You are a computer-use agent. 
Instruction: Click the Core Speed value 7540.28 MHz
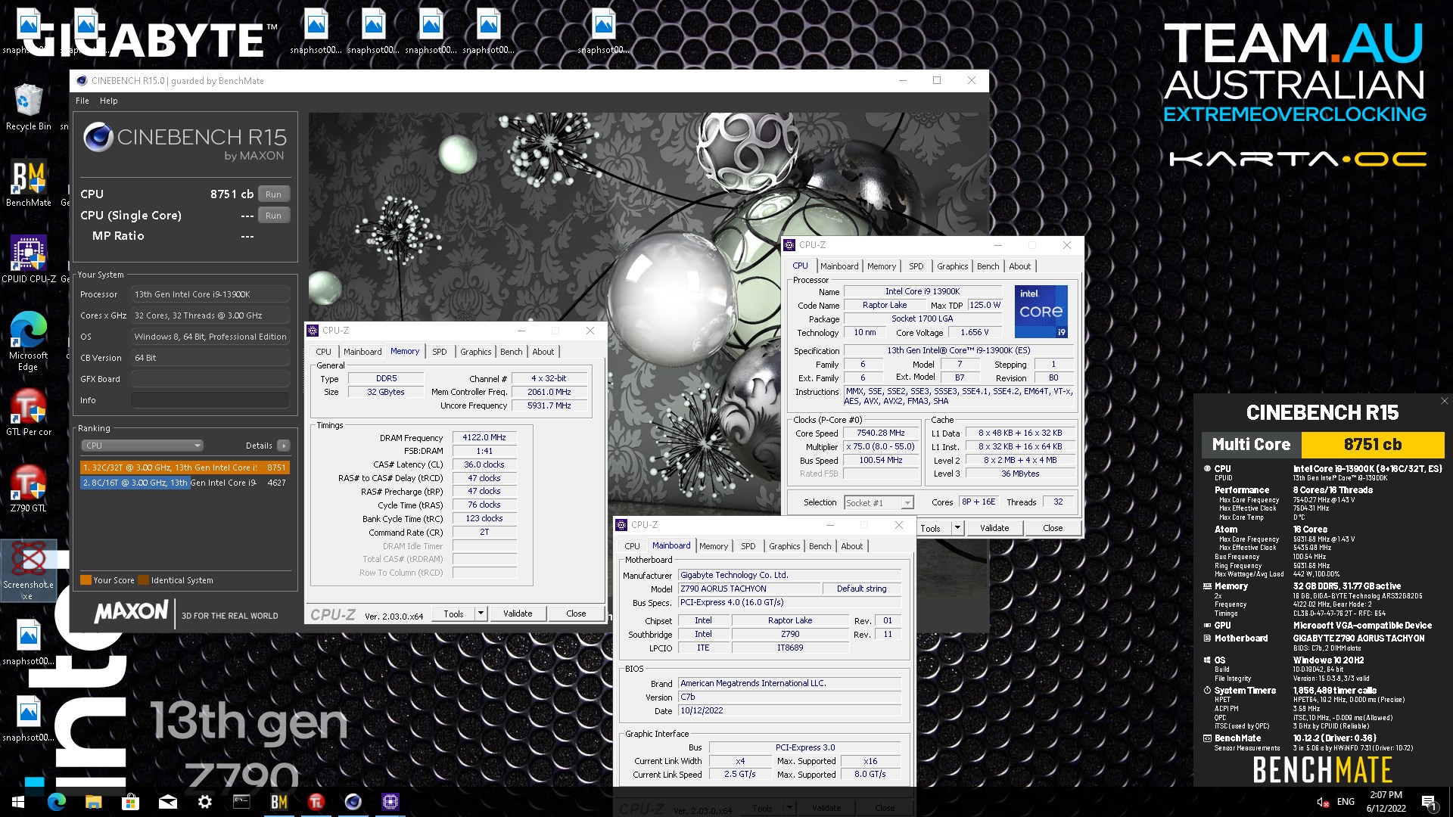click(x=881, y=433)
